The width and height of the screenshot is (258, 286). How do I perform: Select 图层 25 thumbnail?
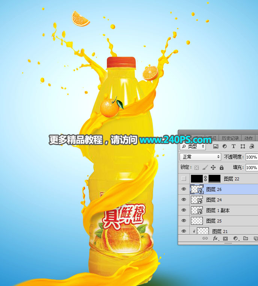click(196, 221)
